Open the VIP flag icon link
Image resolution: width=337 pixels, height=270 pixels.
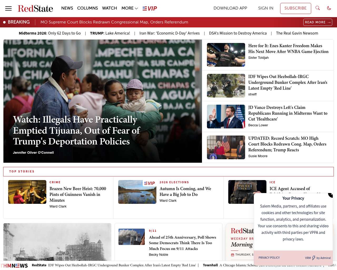click(150, 8)
